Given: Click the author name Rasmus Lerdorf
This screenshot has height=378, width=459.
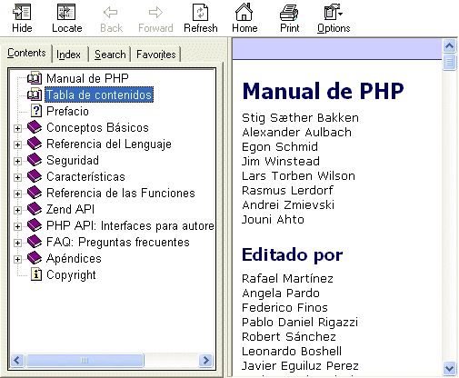Looking at the screenshot, I should pos(287,191).
